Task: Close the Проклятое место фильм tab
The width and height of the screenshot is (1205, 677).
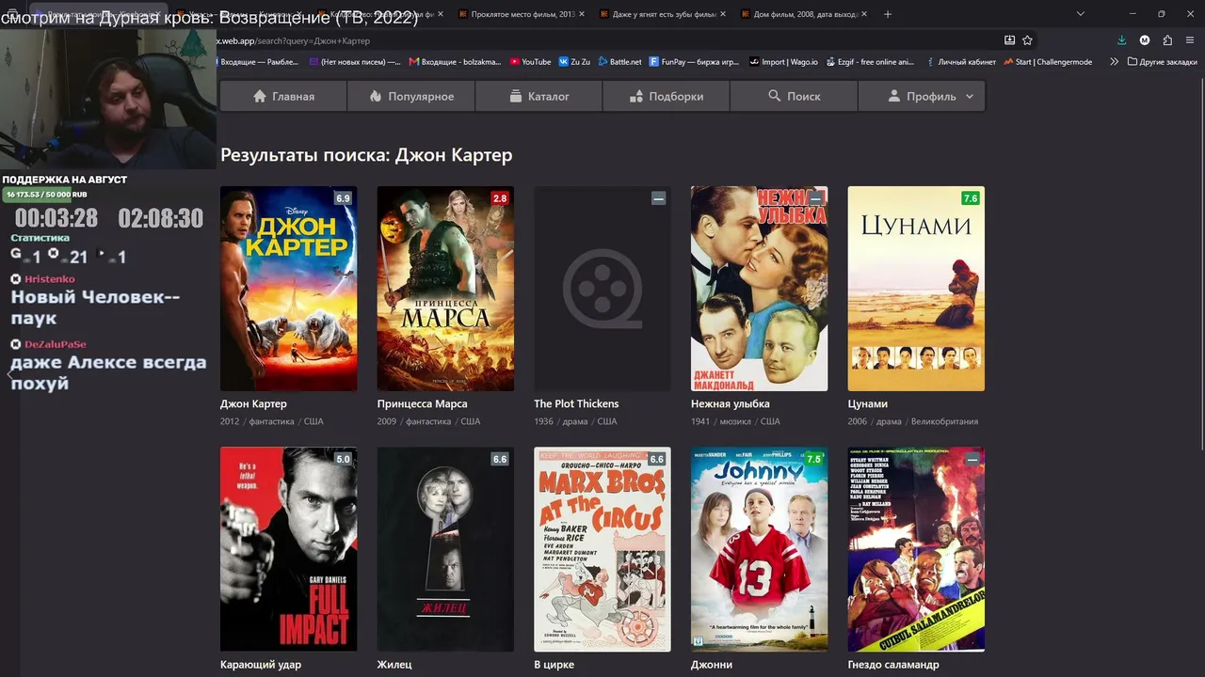Action: [x=582, y=14]
